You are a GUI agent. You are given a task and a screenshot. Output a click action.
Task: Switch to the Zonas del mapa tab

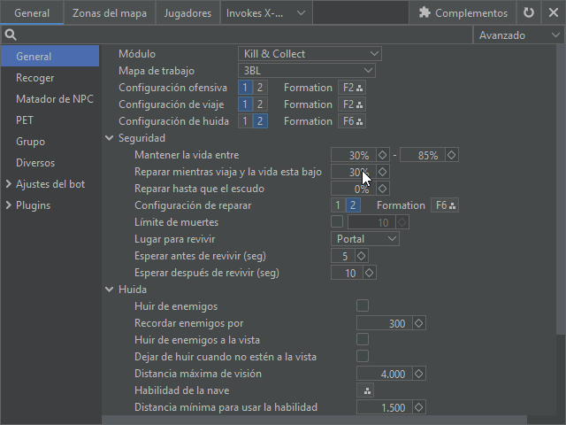point(111,13)
